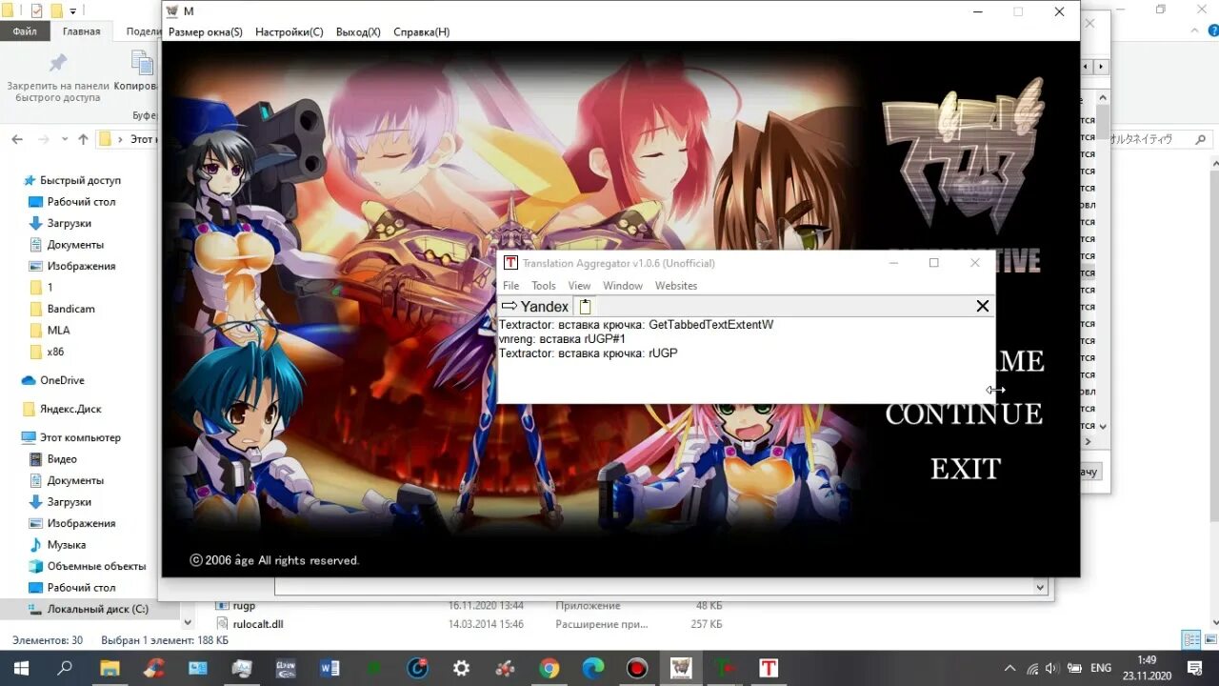This screenshot has height=686, width=1219.
Task: Open Microsoft Edge from the taskbar
Action: pos(593,668)
